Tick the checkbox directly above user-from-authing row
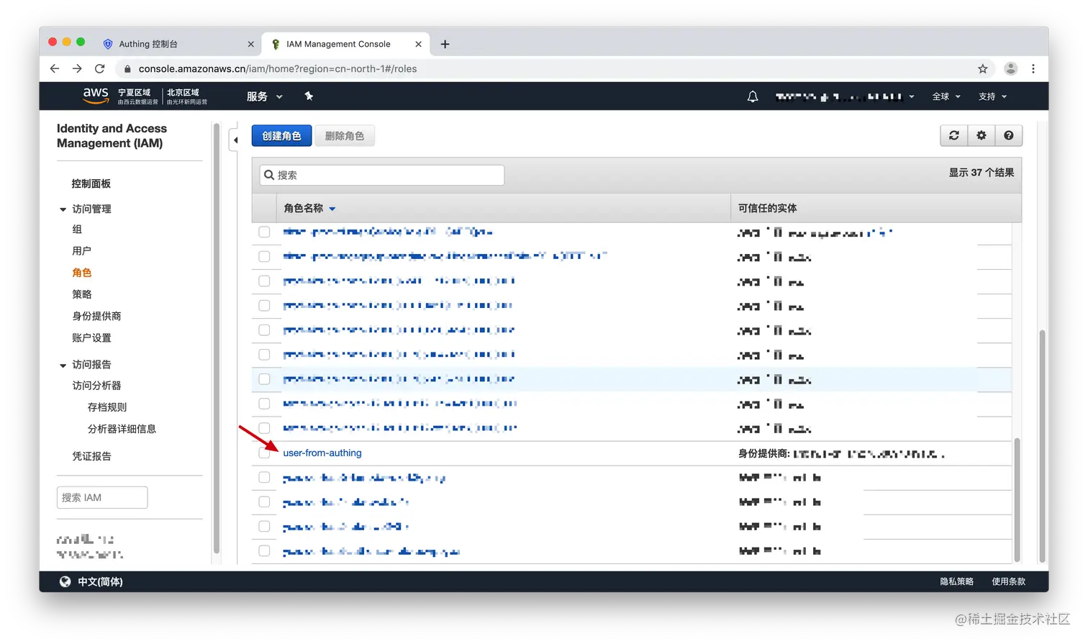1088x644 pixels. 264,428
